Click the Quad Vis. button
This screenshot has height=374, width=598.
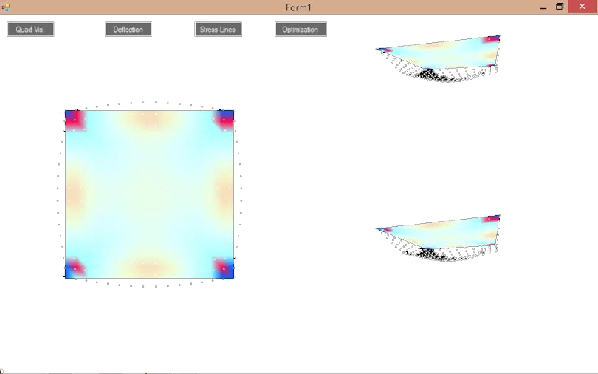point(30,30)
